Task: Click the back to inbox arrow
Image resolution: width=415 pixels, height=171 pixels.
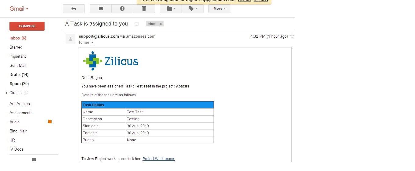Action: (74, 9)
